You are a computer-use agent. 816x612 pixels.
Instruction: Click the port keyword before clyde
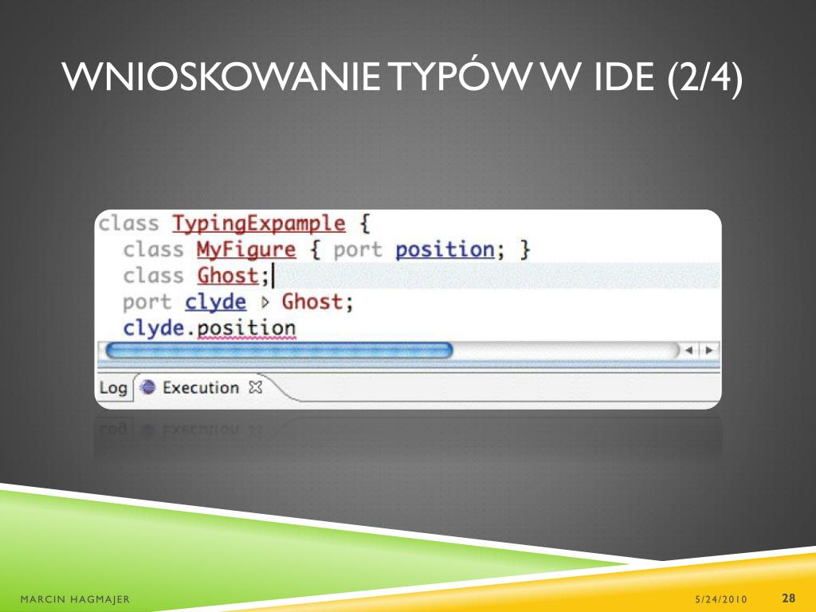pyautogui.click(x=147, y=302)
